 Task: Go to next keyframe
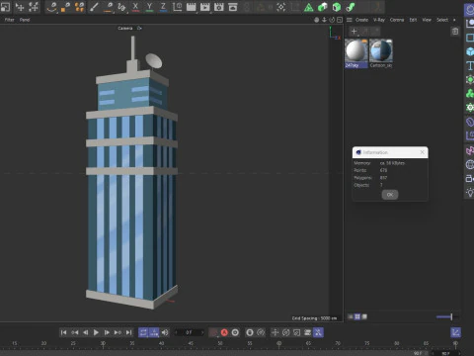(x=118, y=332)
